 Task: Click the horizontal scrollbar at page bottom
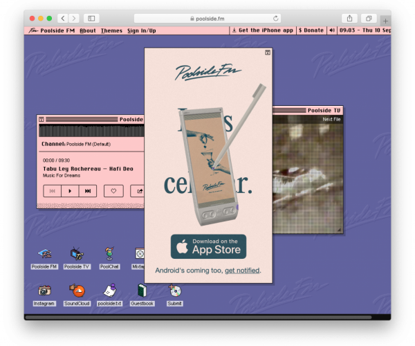pyautogui.click(x=199, y=317)
